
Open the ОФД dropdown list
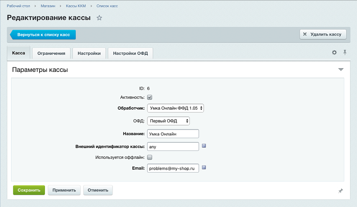(168, 121)
